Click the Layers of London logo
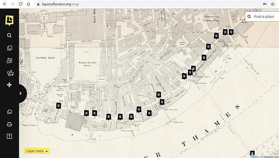The image size is (279, 158). [9, 21]
